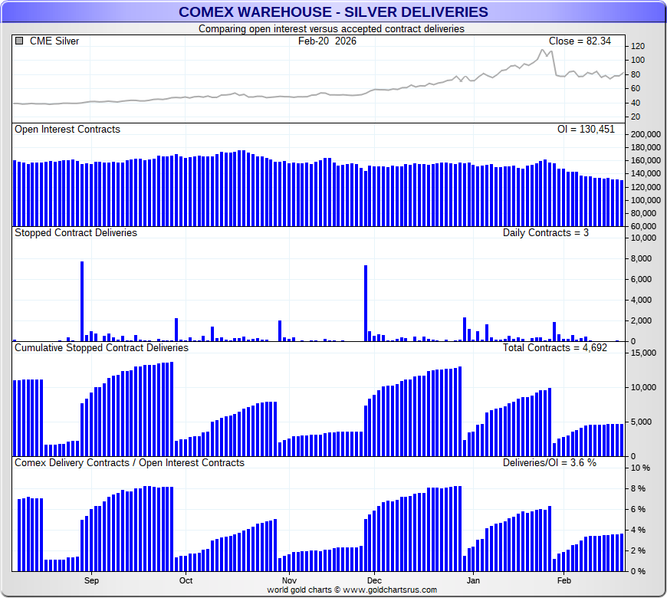667x598 pixels.
Task: Select the Stopped Contract Deliveries panel label
Action: 76,232
